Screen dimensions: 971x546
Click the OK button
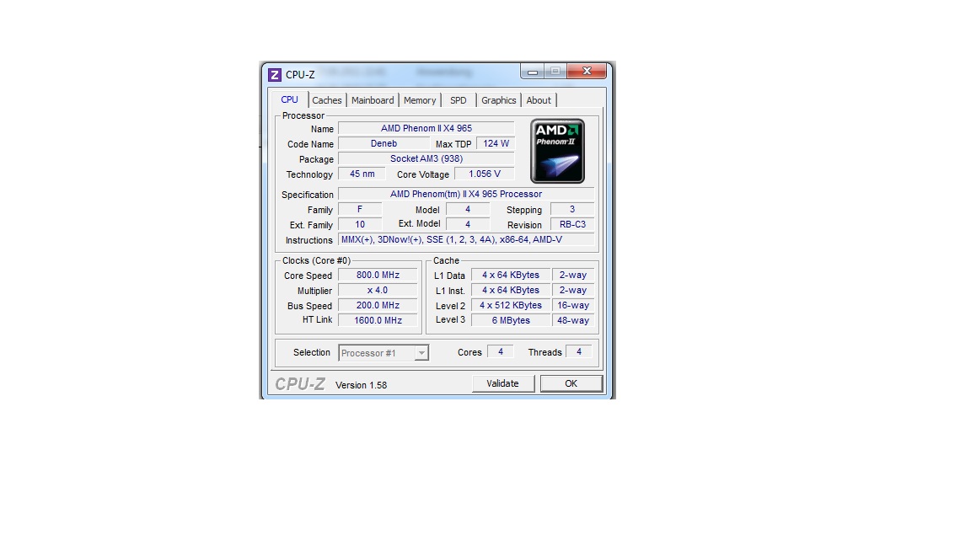571,384
